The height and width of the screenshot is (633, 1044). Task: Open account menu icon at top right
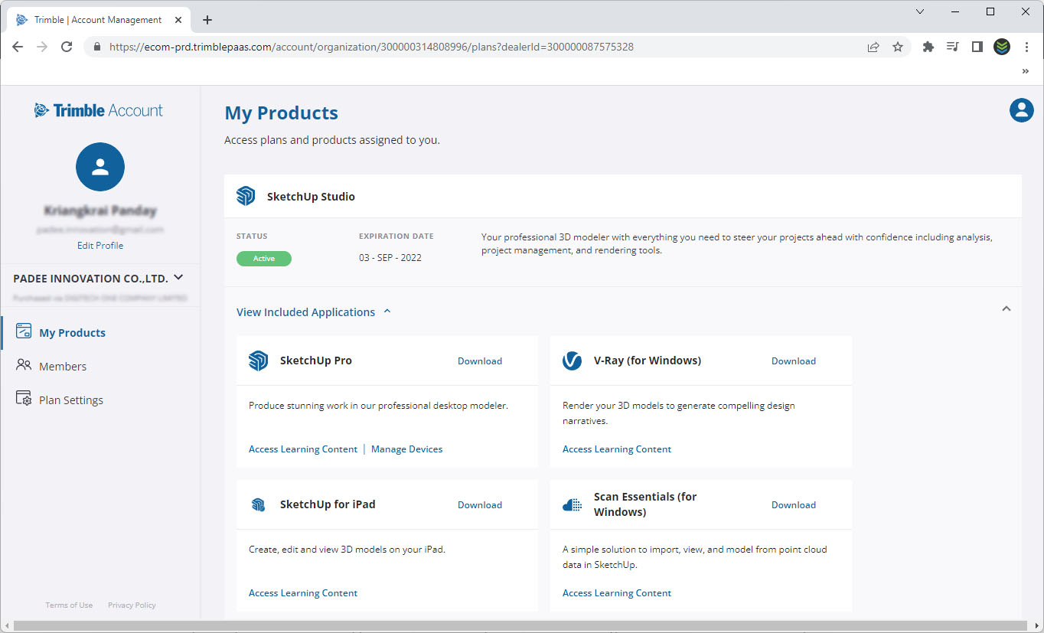tap(1021, 110)
